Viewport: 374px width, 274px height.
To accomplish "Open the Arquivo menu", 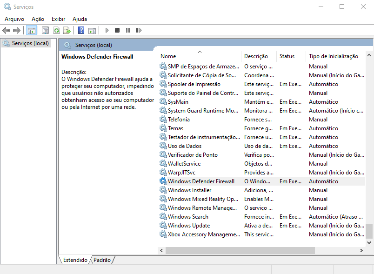I will click(14, 19).
